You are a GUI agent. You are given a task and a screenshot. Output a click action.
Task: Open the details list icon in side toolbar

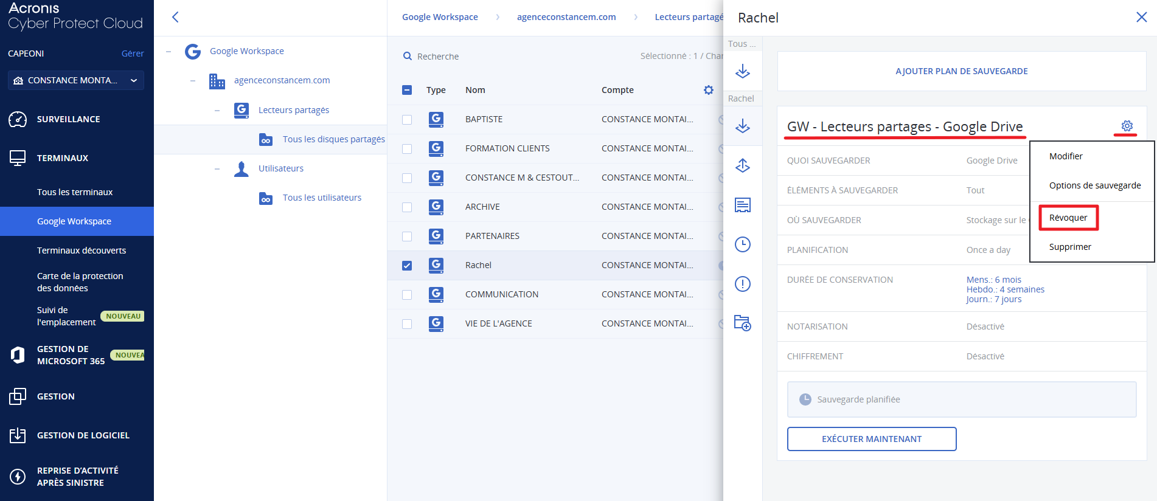(743, 205)
